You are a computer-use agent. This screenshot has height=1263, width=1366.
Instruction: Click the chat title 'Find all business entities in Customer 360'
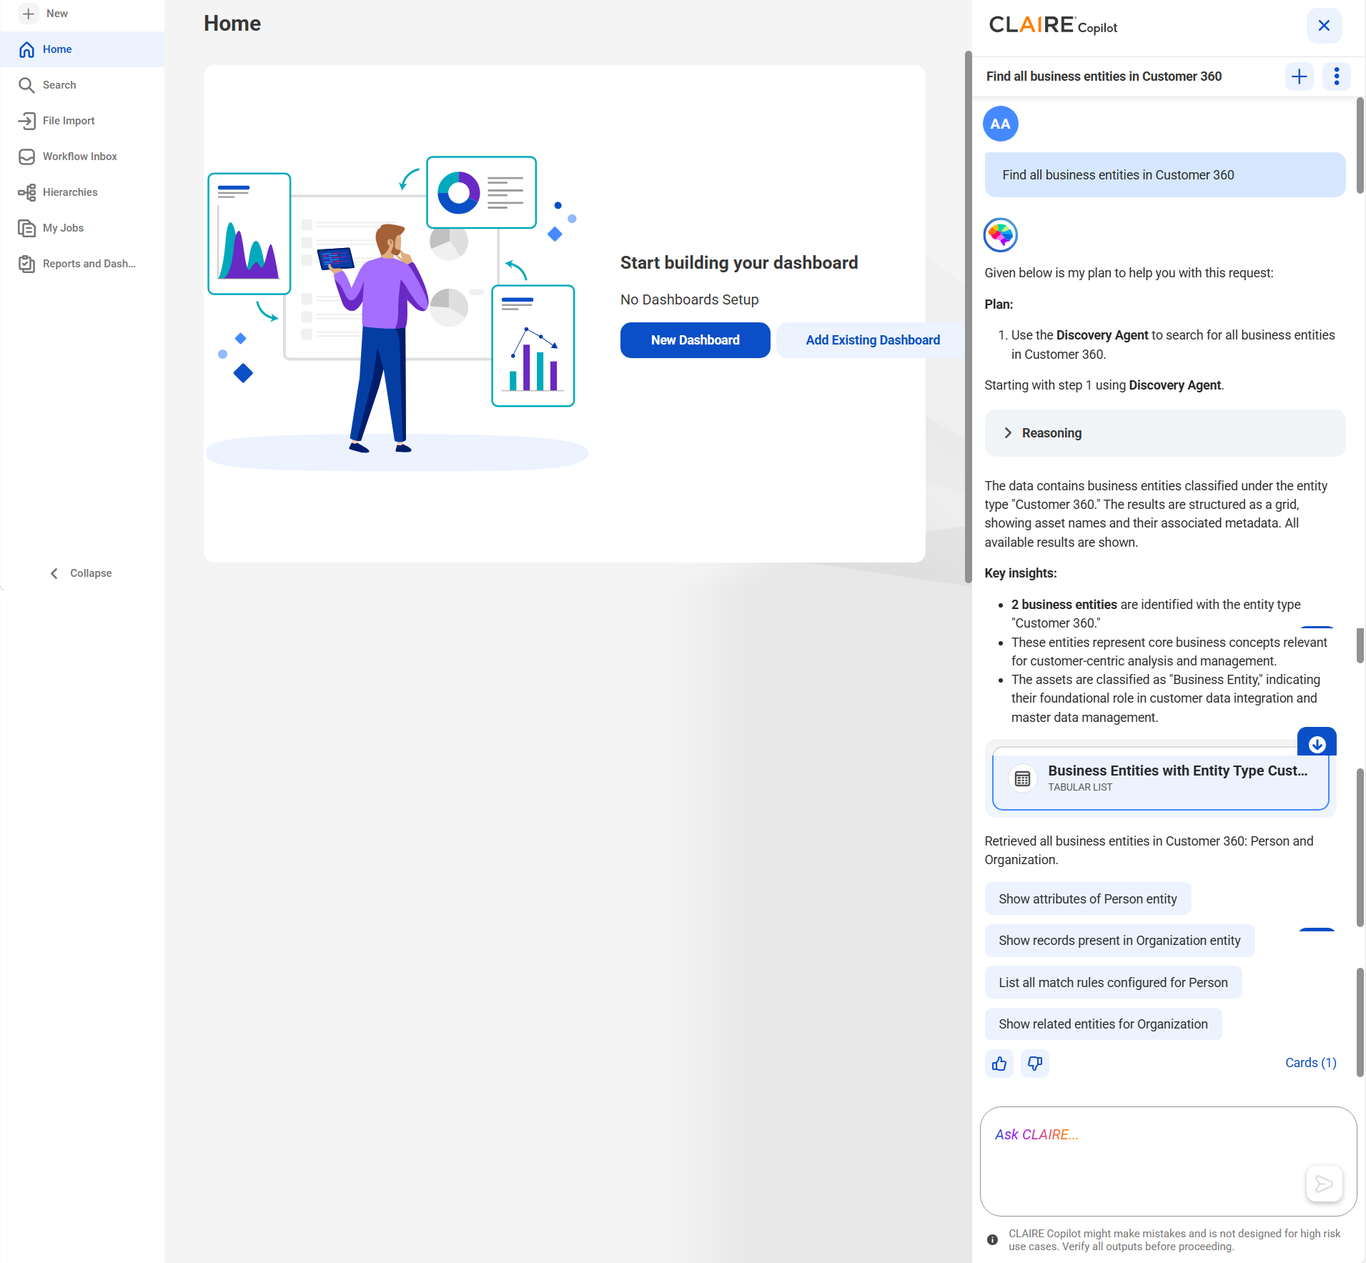point(1104,76)
